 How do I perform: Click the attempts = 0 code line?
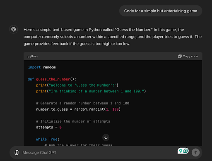click(x=49, y=127)
